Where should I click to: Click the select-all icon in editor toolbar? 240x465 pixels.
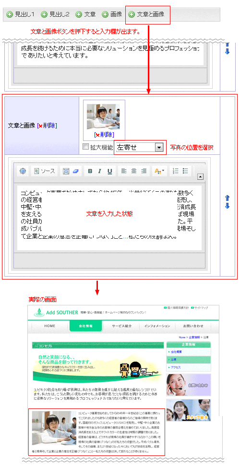pyautogui.click(x=66, y=171)
